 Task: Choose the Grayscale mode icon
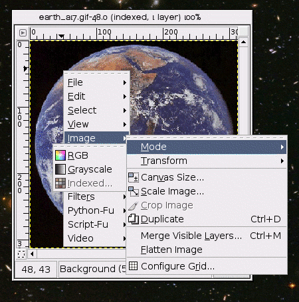(x=60, y=169)
